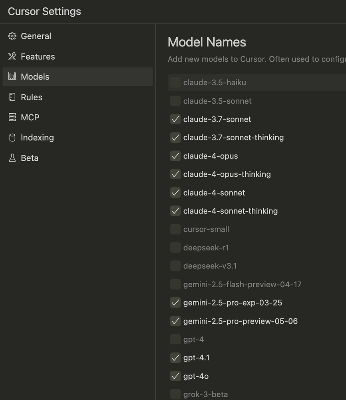Click the claude-4-opus model name
The width and height of the screenshot is (346, 400).
click(x=211, y=156)
